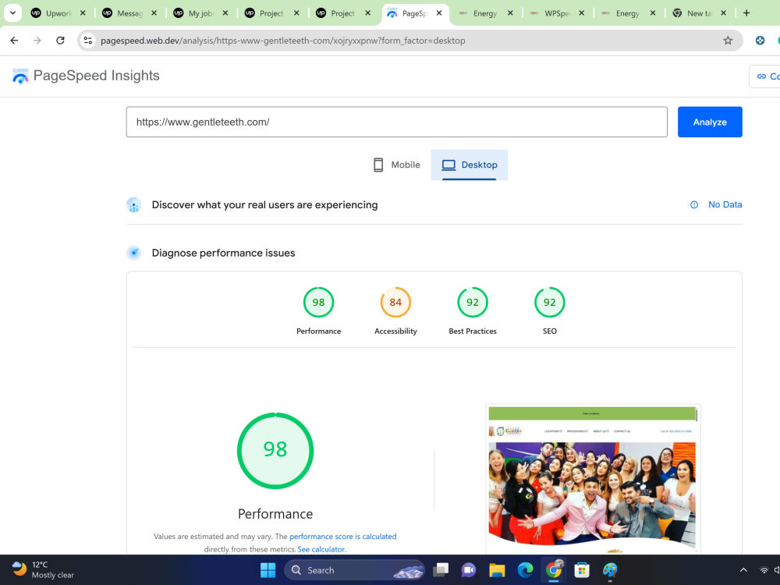Close the Upwork tab
Screen dimensions: 780x585
point(83,13)
